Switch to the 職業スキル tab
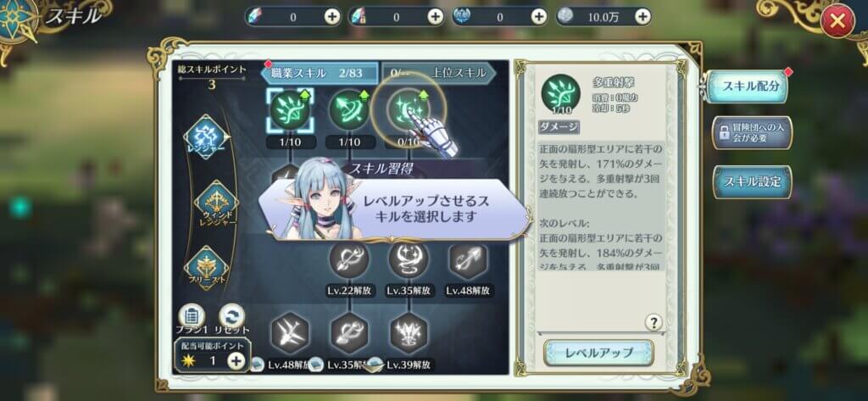The height and width of the screenshot is (401, 868). (320, 73)
